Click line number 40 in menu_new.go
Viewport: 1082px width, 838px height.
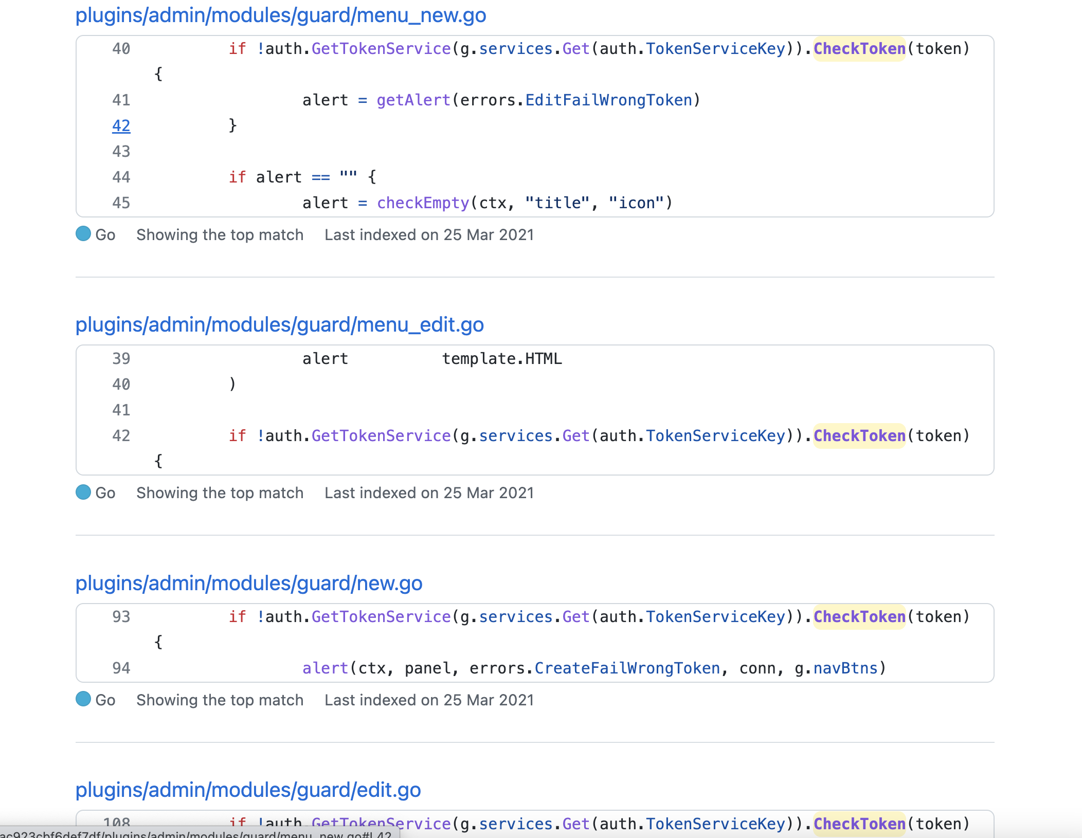[121, 49]
